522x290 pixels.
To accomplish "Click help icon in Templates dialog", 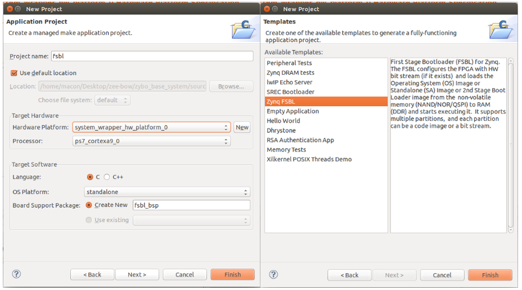I will pyautogui.click(x=273, y=274).
